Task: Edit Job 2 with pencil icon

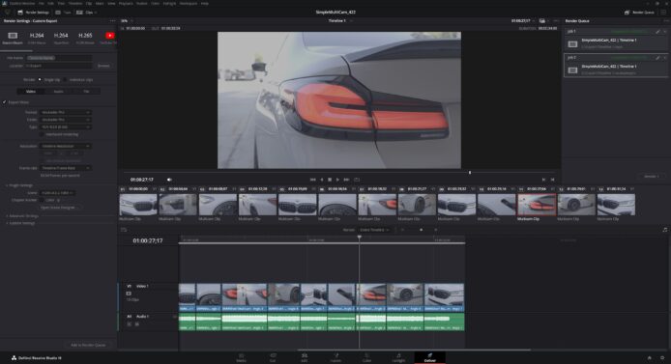Action: (657, 58)
